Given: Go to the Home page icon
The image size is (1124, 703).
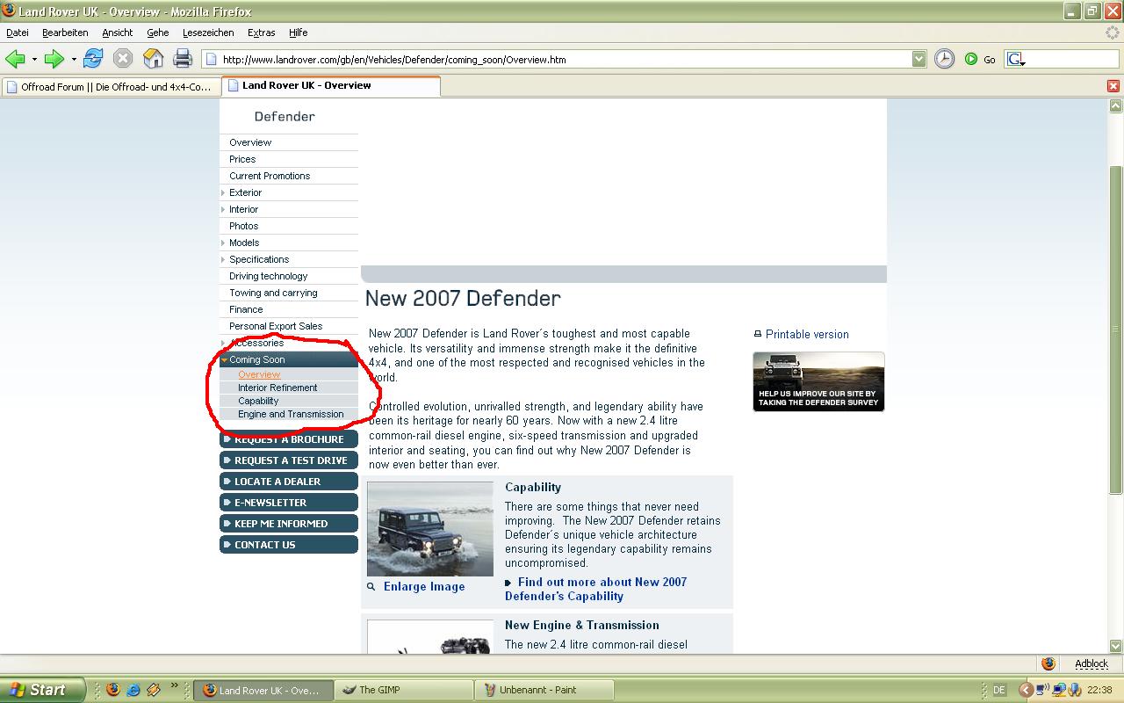Looking at the screenshot, I should [x=153, y=59].
